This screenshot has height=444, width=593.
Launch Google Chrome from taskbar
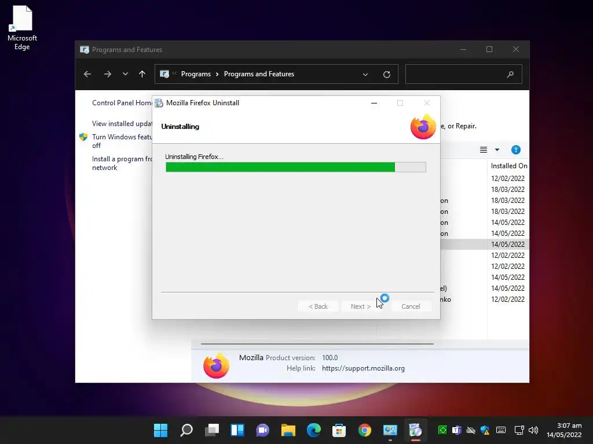[365, 430]
